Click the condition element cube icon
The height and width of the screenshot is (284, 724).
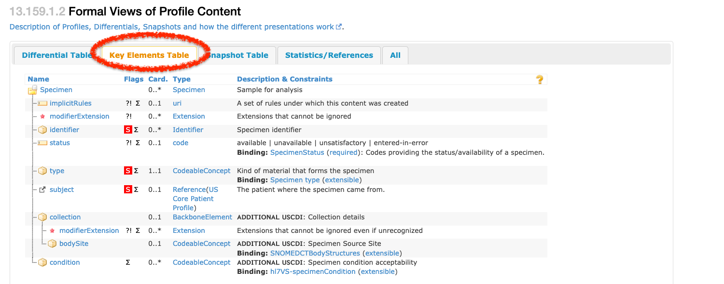tap(42, 263)
